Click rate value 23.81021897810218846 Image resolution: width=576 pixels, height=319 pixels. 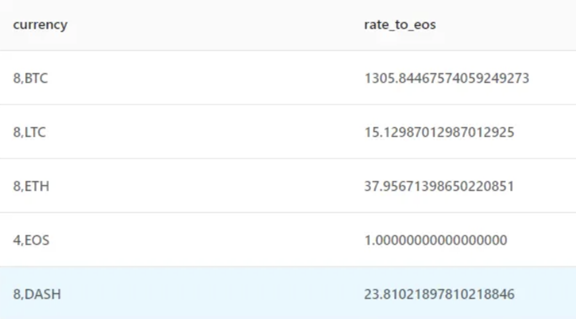[439, 294]
